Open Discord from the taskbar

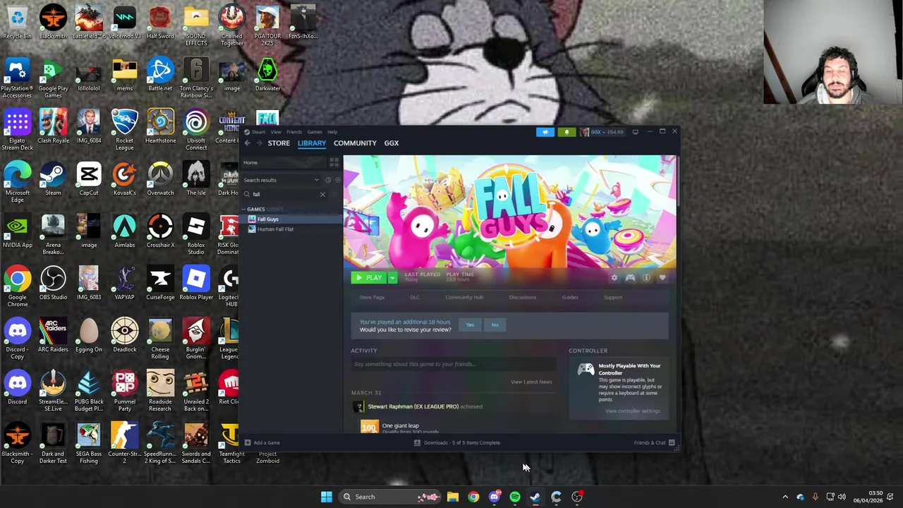pyautogui.click(x=494, y=497)
